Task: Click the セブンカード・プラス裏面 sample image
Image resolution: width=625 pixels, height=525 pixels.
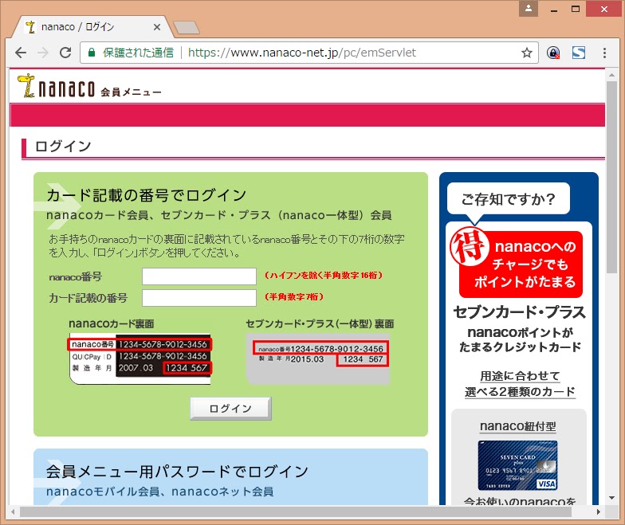Action: [318, 358]
